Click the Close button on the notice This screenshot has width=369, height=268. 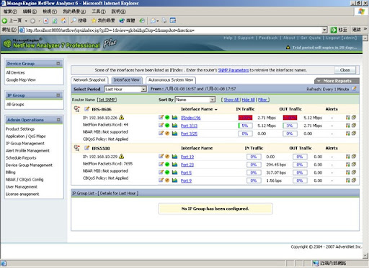[345, 70]
